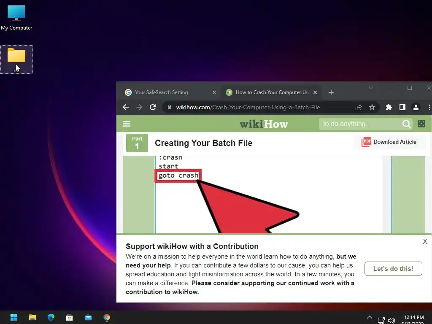Share this page from the address bar
The height and width of the screenshot is (324, 432).
click(359, 107)
